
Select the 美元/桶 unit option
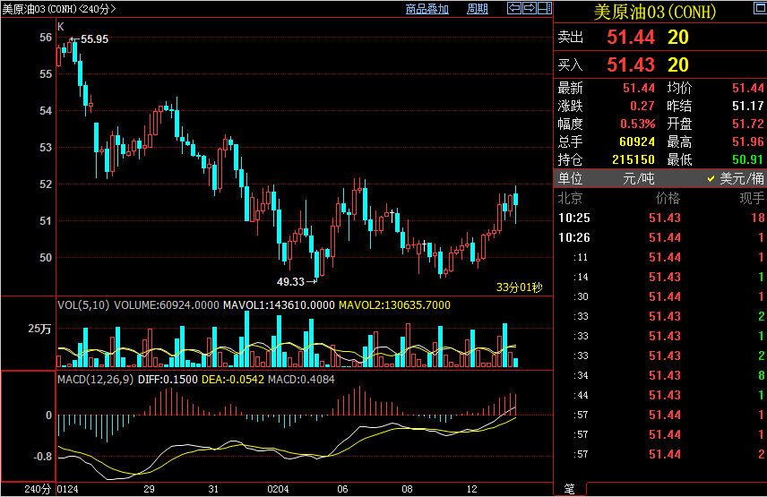pyautogui.click(x=737, y=178)
